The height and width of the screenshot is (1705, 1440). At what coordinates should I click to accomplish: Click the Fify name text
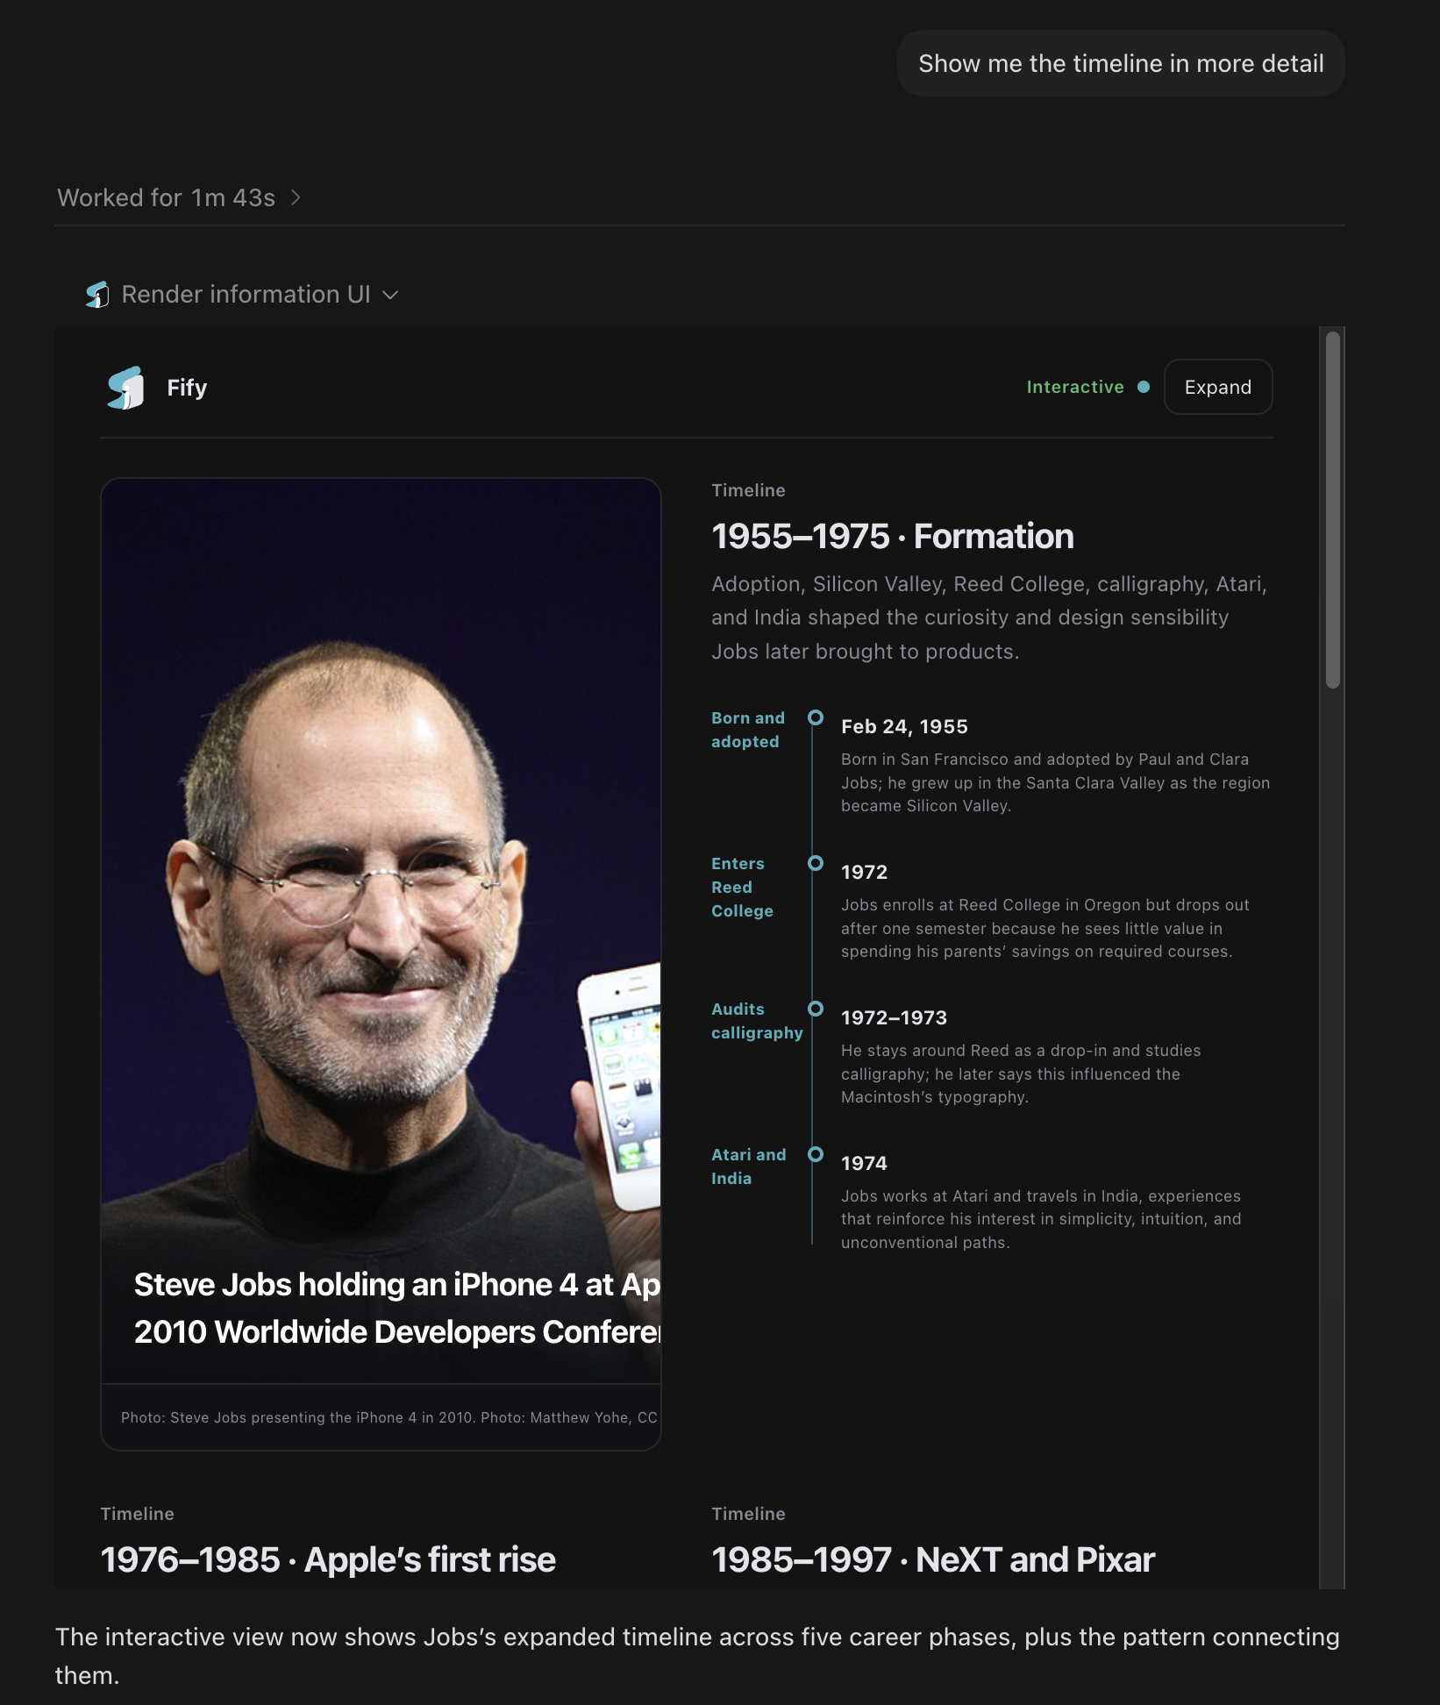[x=187, y=388]
